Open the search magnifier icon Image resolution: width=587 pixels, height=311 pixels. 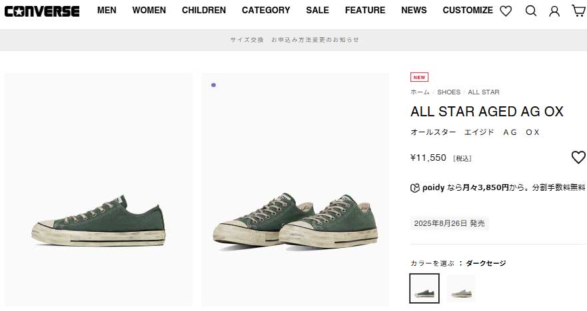click(530, 11)
